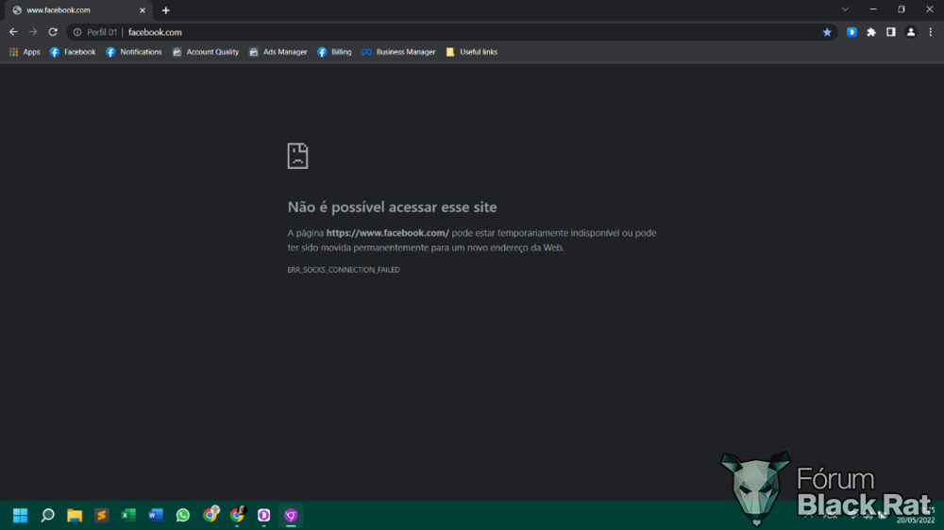The width and height of the screenshot is (944, 530).
Task: Close the www.facebook.com tab
Action: [x=143, y=10]
